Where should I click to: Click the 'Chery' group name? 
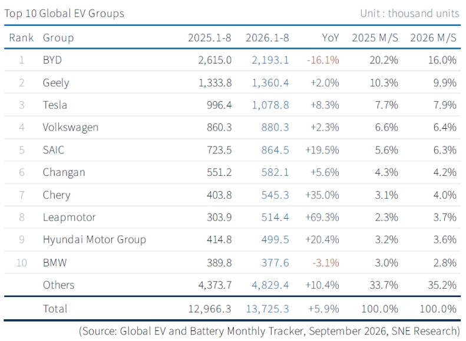pos(57,195)
